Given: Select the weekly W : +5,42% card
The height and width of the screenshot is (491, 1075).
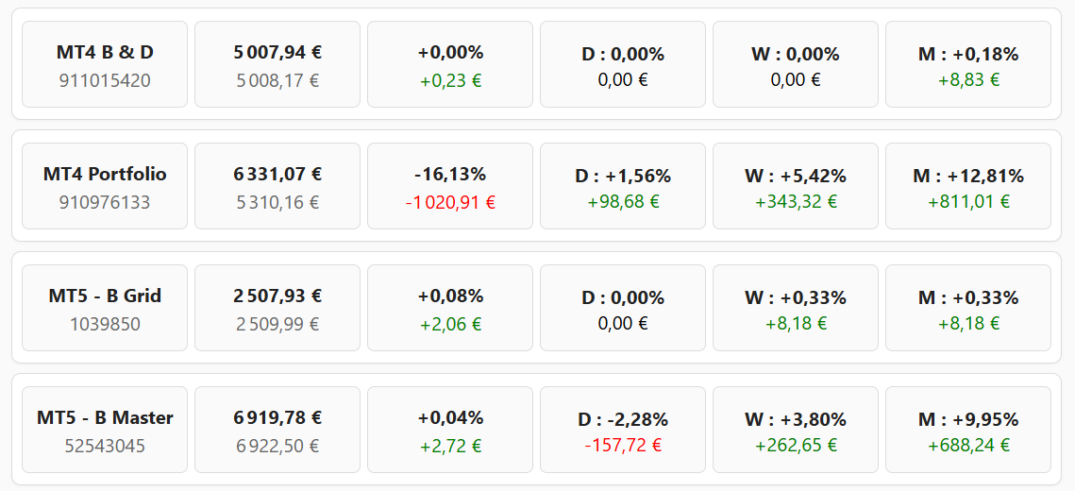Looking at the screenshot, I should (796, 186).
